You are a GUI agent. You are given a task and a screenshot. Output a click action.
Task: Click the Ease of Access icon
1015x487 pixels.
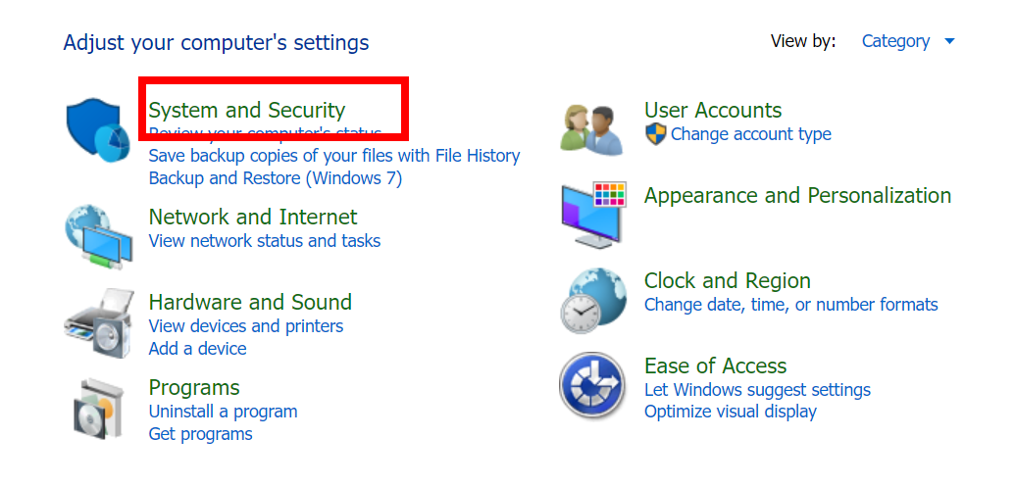pyautogui.click(x=592, y=385)
